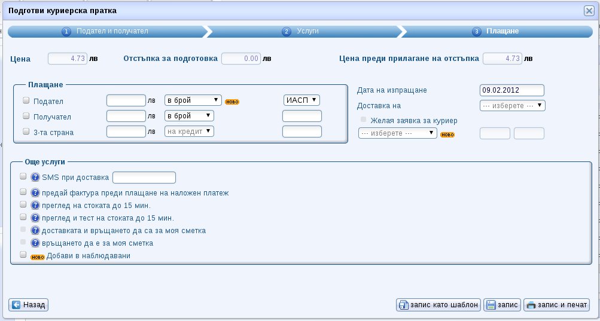Click the запис и печат printer button

(556, 305)
